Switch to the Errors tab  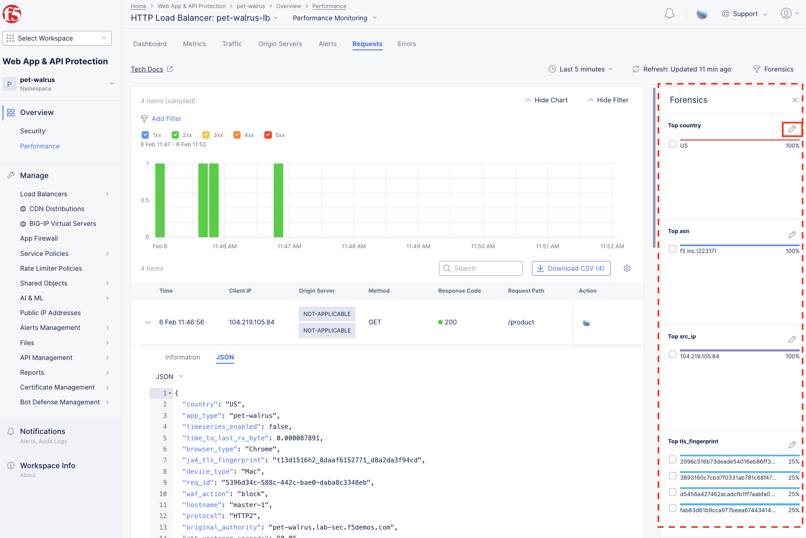coord(407,44)
